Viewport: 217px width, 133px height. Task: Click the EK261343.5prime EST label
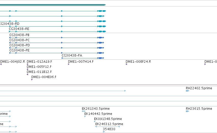[x=96, y=109]
